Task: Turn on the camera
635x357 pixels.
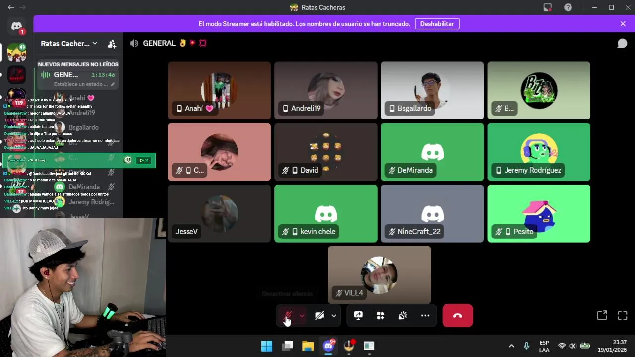Action: coord(319,316)
